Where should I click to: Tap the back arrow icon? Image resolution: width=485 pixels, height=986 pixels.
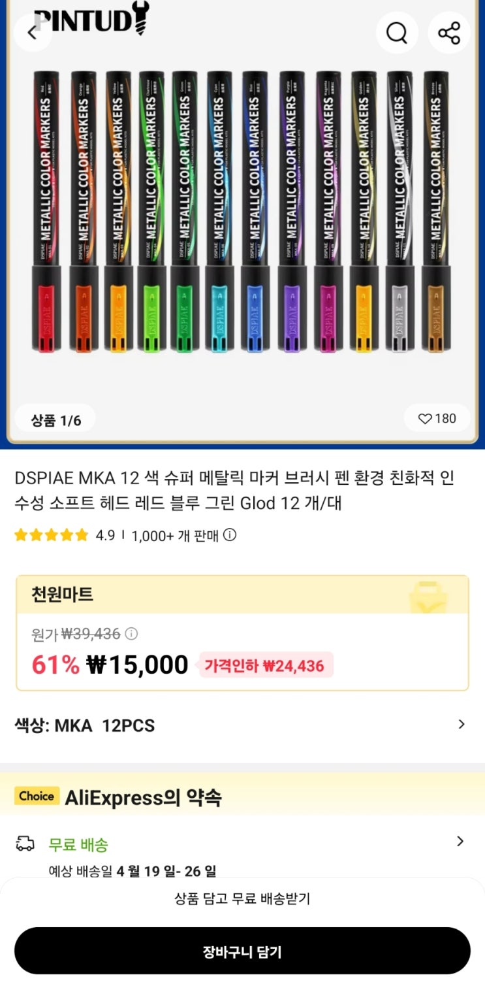31,31
